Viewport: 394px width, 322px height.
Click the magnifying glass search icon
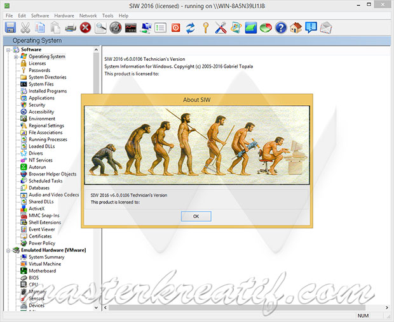coord(100,27)
